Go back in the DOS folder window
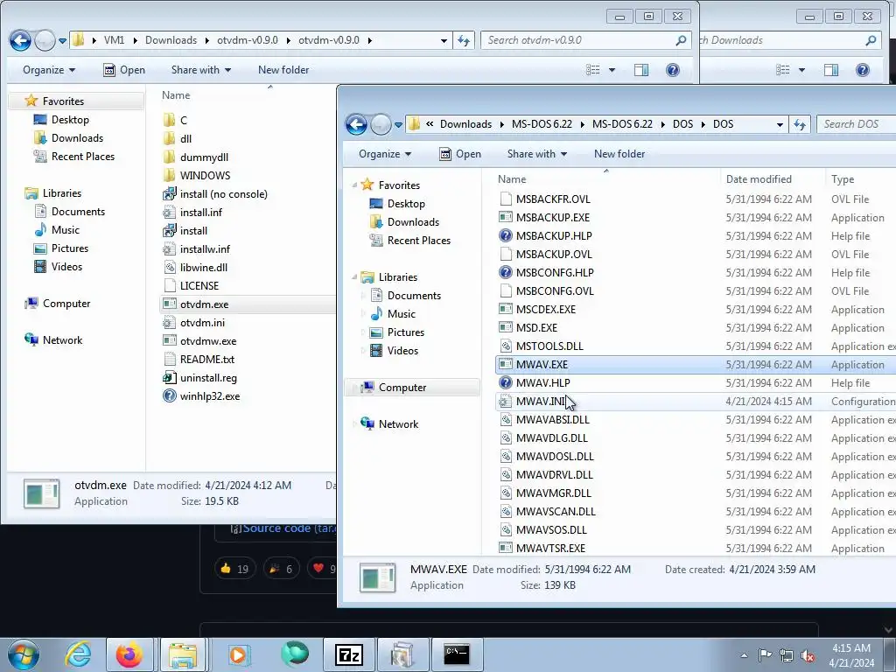The width and height of the screenshot is (896, 672). point(357,124)
